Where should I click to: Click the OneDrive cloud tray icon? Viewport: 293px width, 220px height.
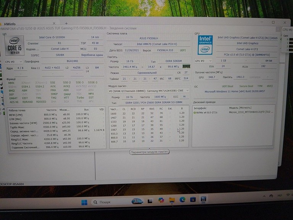click(x=271, y=196)
